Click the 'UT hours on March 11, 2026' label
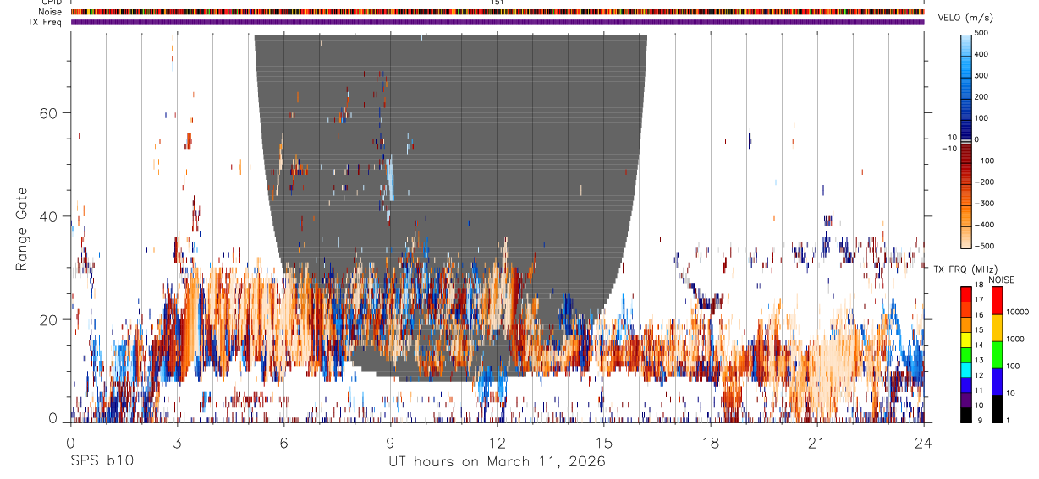 point(497,461)
